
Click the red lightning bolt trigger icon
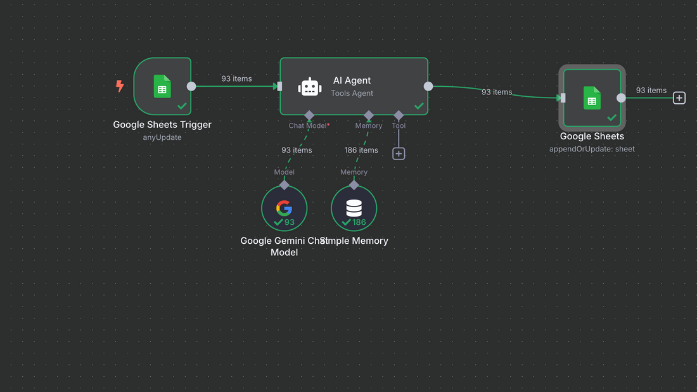[x=120, y=86]
